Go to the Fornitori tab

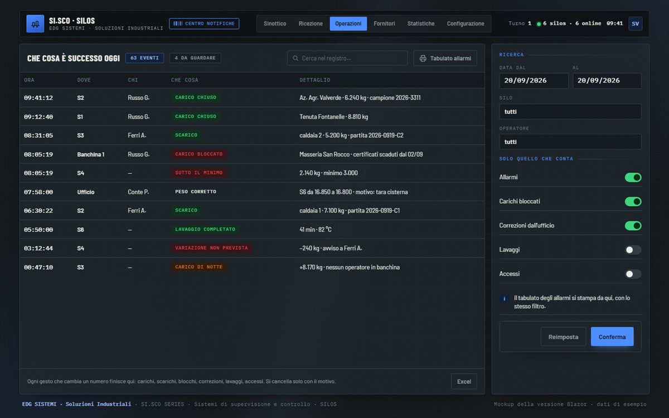pos(385,23)
